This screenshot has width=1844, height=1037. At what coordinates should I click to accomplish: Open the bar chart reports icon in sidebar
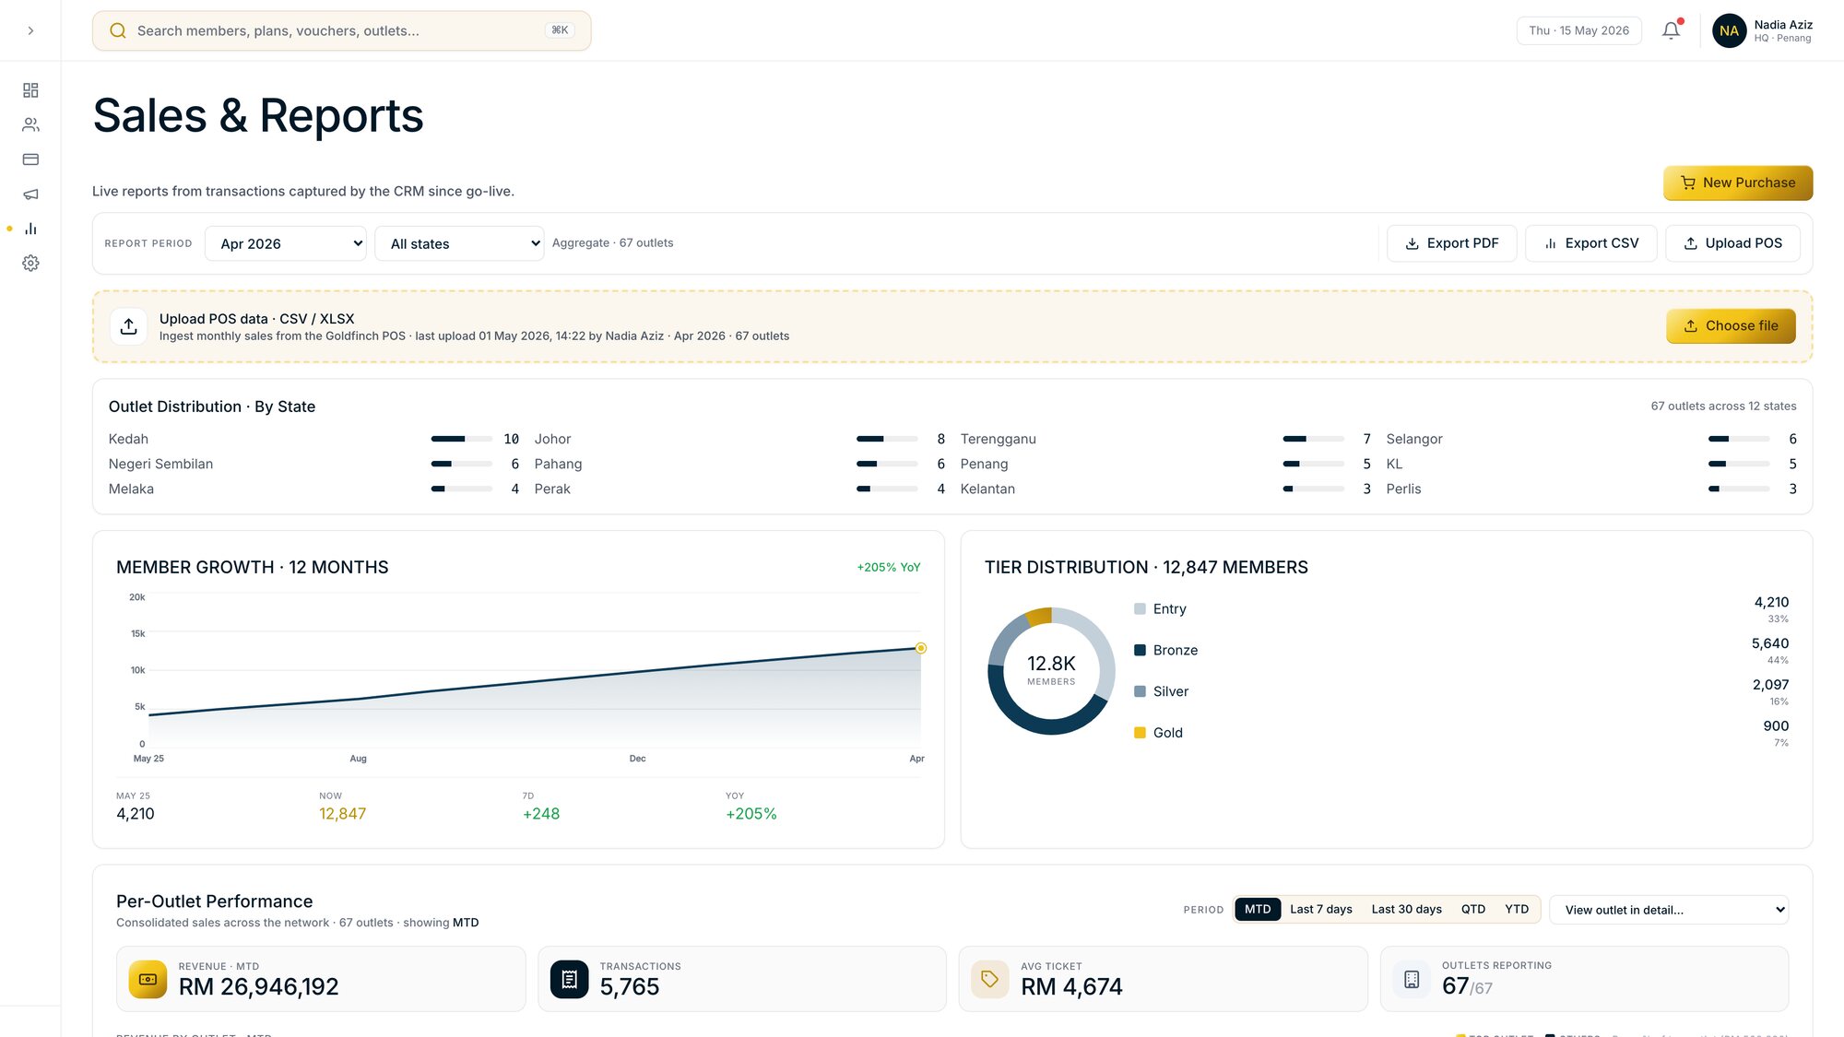pyautogui.click(x=30, y=229)
